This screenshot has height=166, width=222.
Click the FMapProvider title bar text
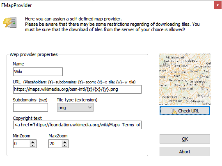coord(16,5)
